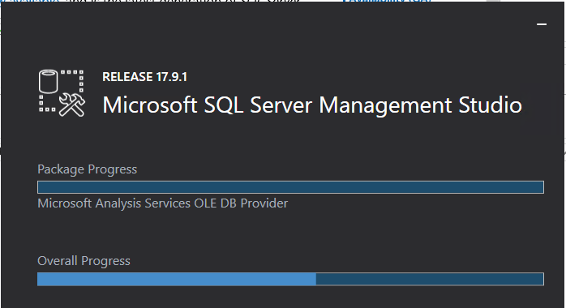Click the Package Progress bar
This screenshot has height=308, width=566.
point(290,187)
